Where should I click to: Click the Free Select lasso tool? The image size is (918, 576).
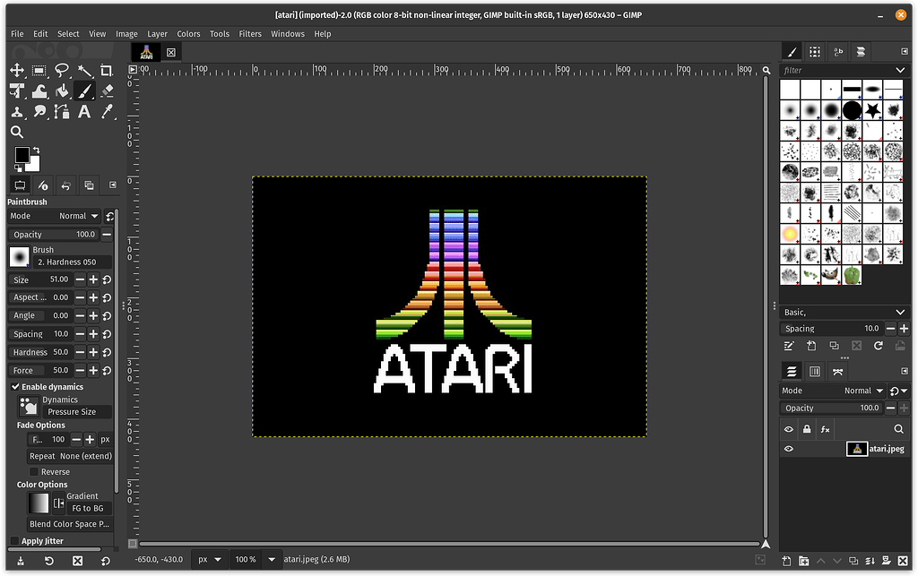[x=62, y=71]
